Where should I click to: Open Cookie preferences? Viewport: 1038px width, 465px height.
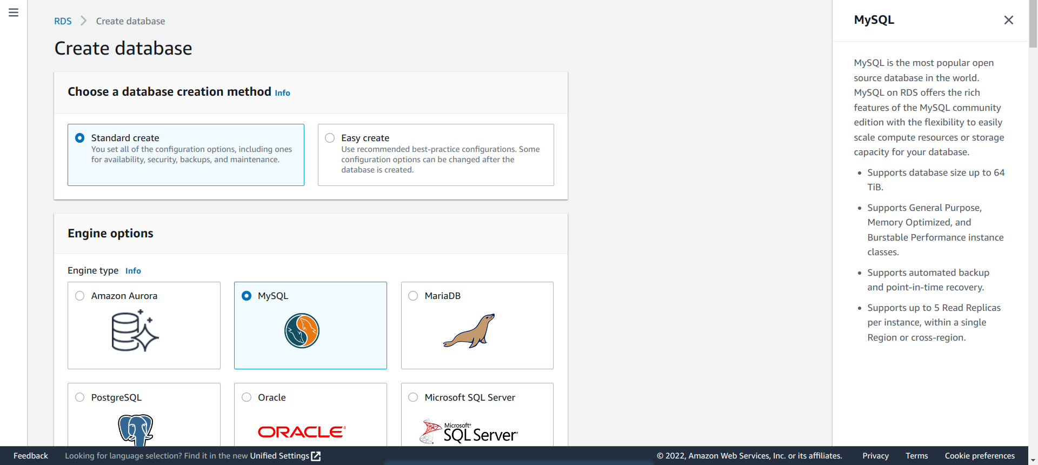tap(980, 456)
